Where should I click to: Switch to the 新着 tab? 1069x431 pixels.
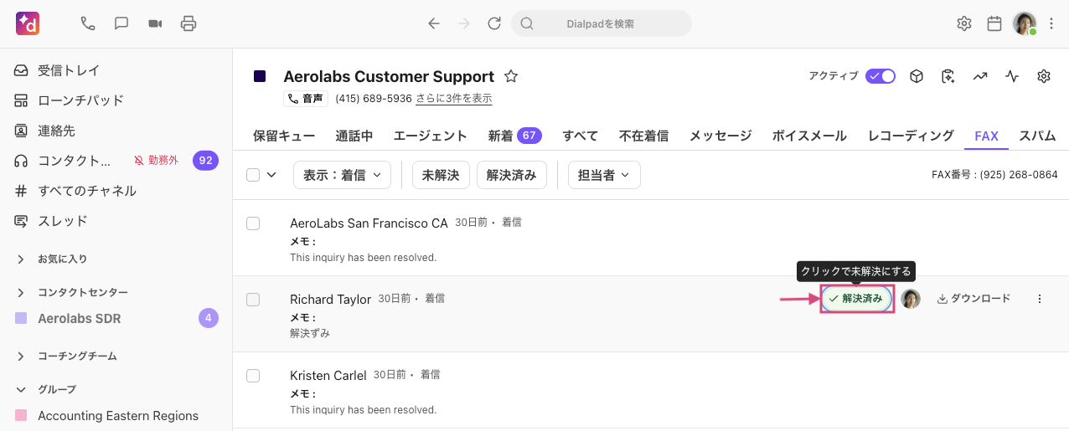(x=514, y=136)
